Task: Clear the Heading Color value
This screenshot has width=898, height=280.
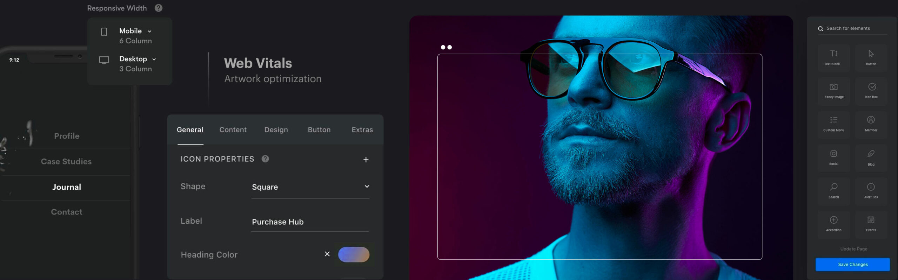Action: tap(327, 254)
